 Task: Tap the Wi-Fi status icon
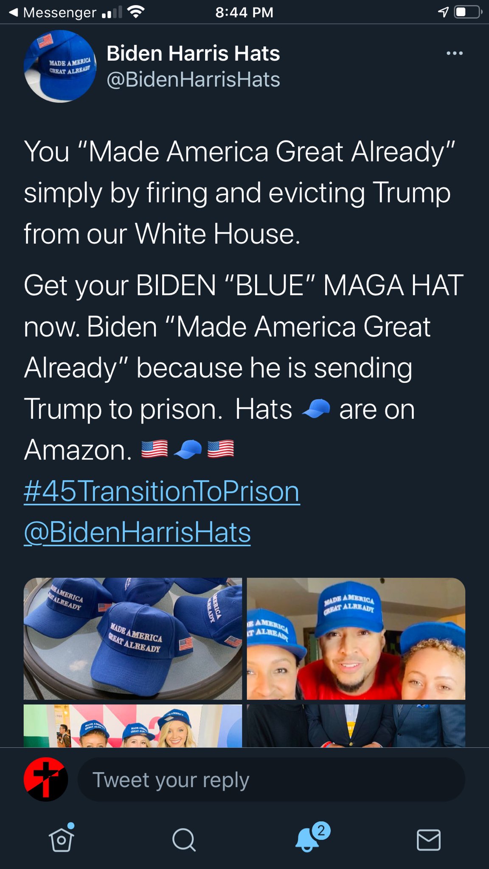coord(135,12)
